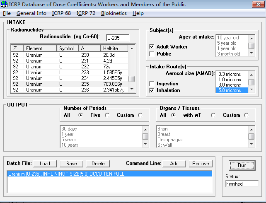This screenshot has height=203, width=266.
Task: Select the U-235 command line entry
Action: click(x=110, y=174)
